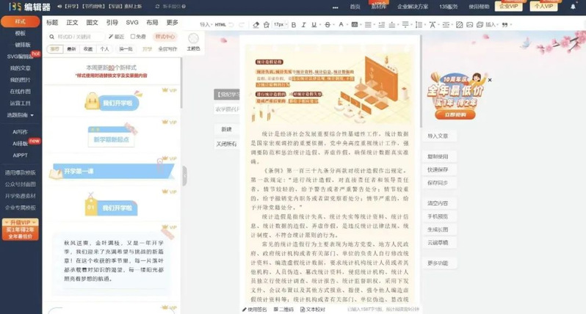Click the 保存同步 button
The image size is (586, 314).
click(438, 183)
